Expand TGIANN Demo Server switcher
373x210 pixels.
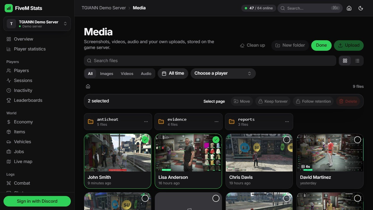click(37, 24)
